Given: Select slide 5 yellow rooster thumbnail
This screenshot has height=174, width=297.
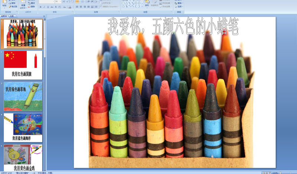Looking at the screenshot, I should point(23,158).
